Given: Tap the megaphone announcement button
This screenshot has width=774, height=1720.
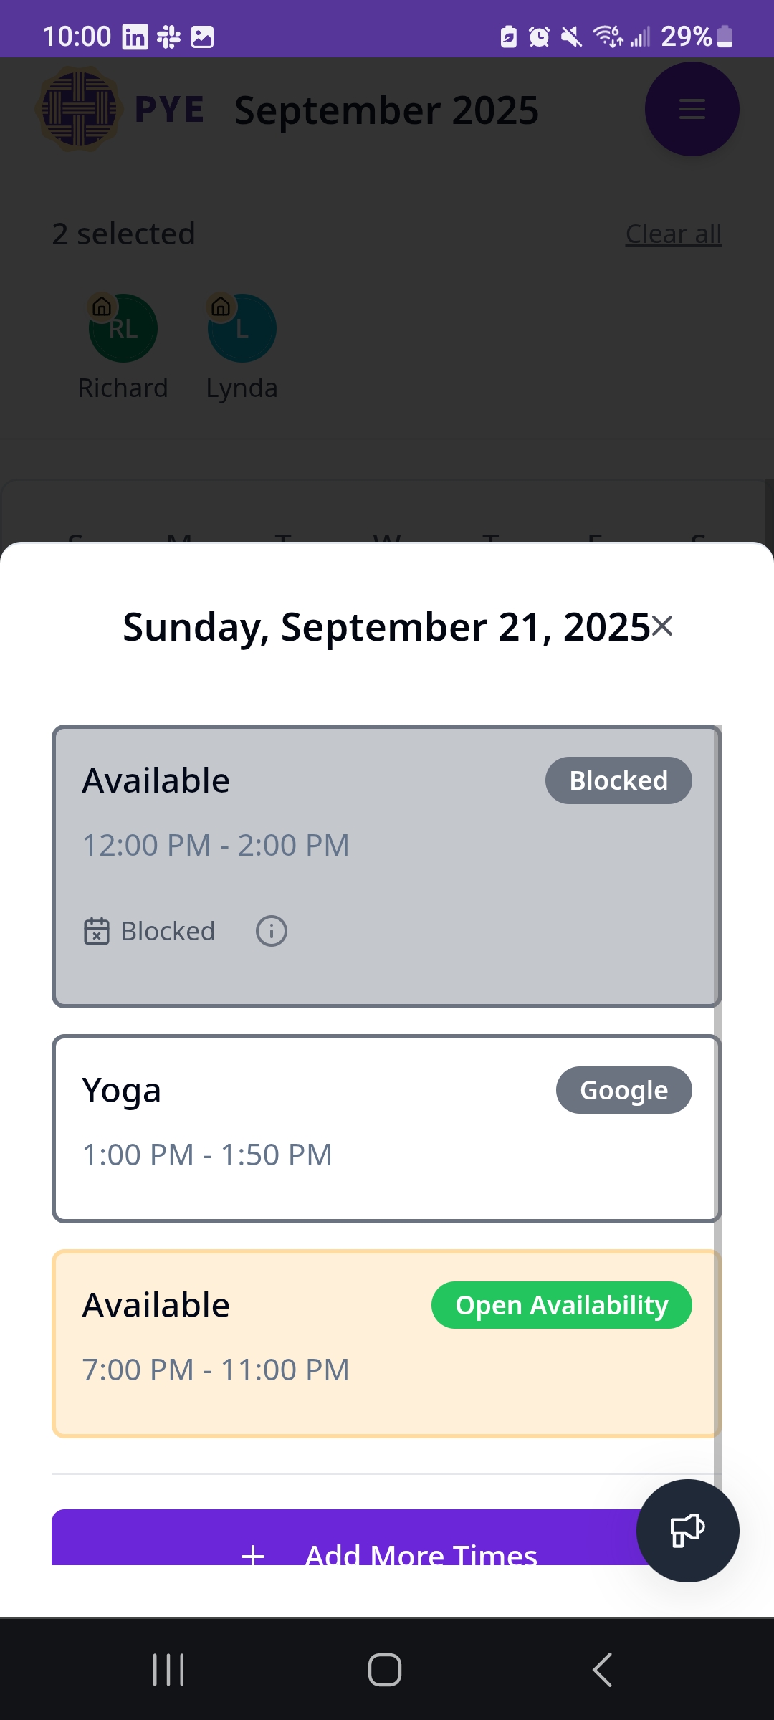Looking at the screenshot, I should coord(686,1530).
